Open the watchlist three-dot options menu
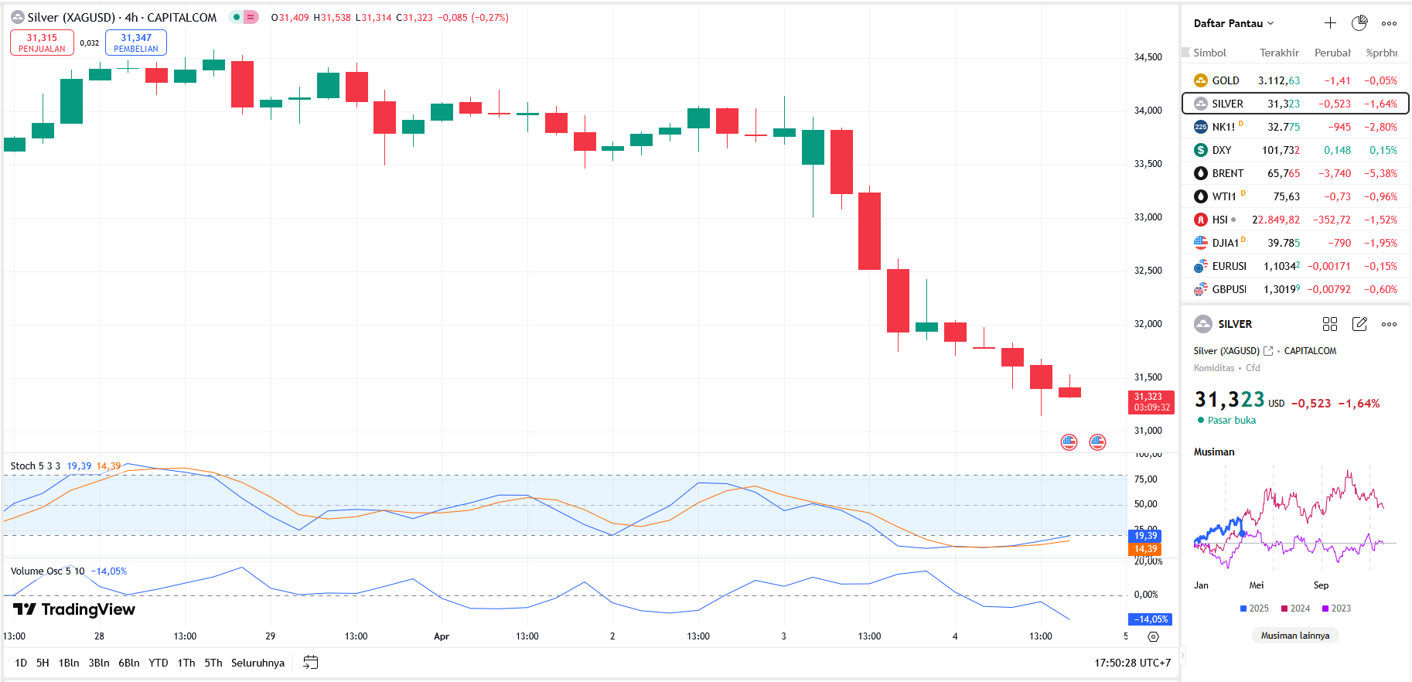This screenshot has height=682, width=1412. pyautogui.click(x=1389, y=23)
